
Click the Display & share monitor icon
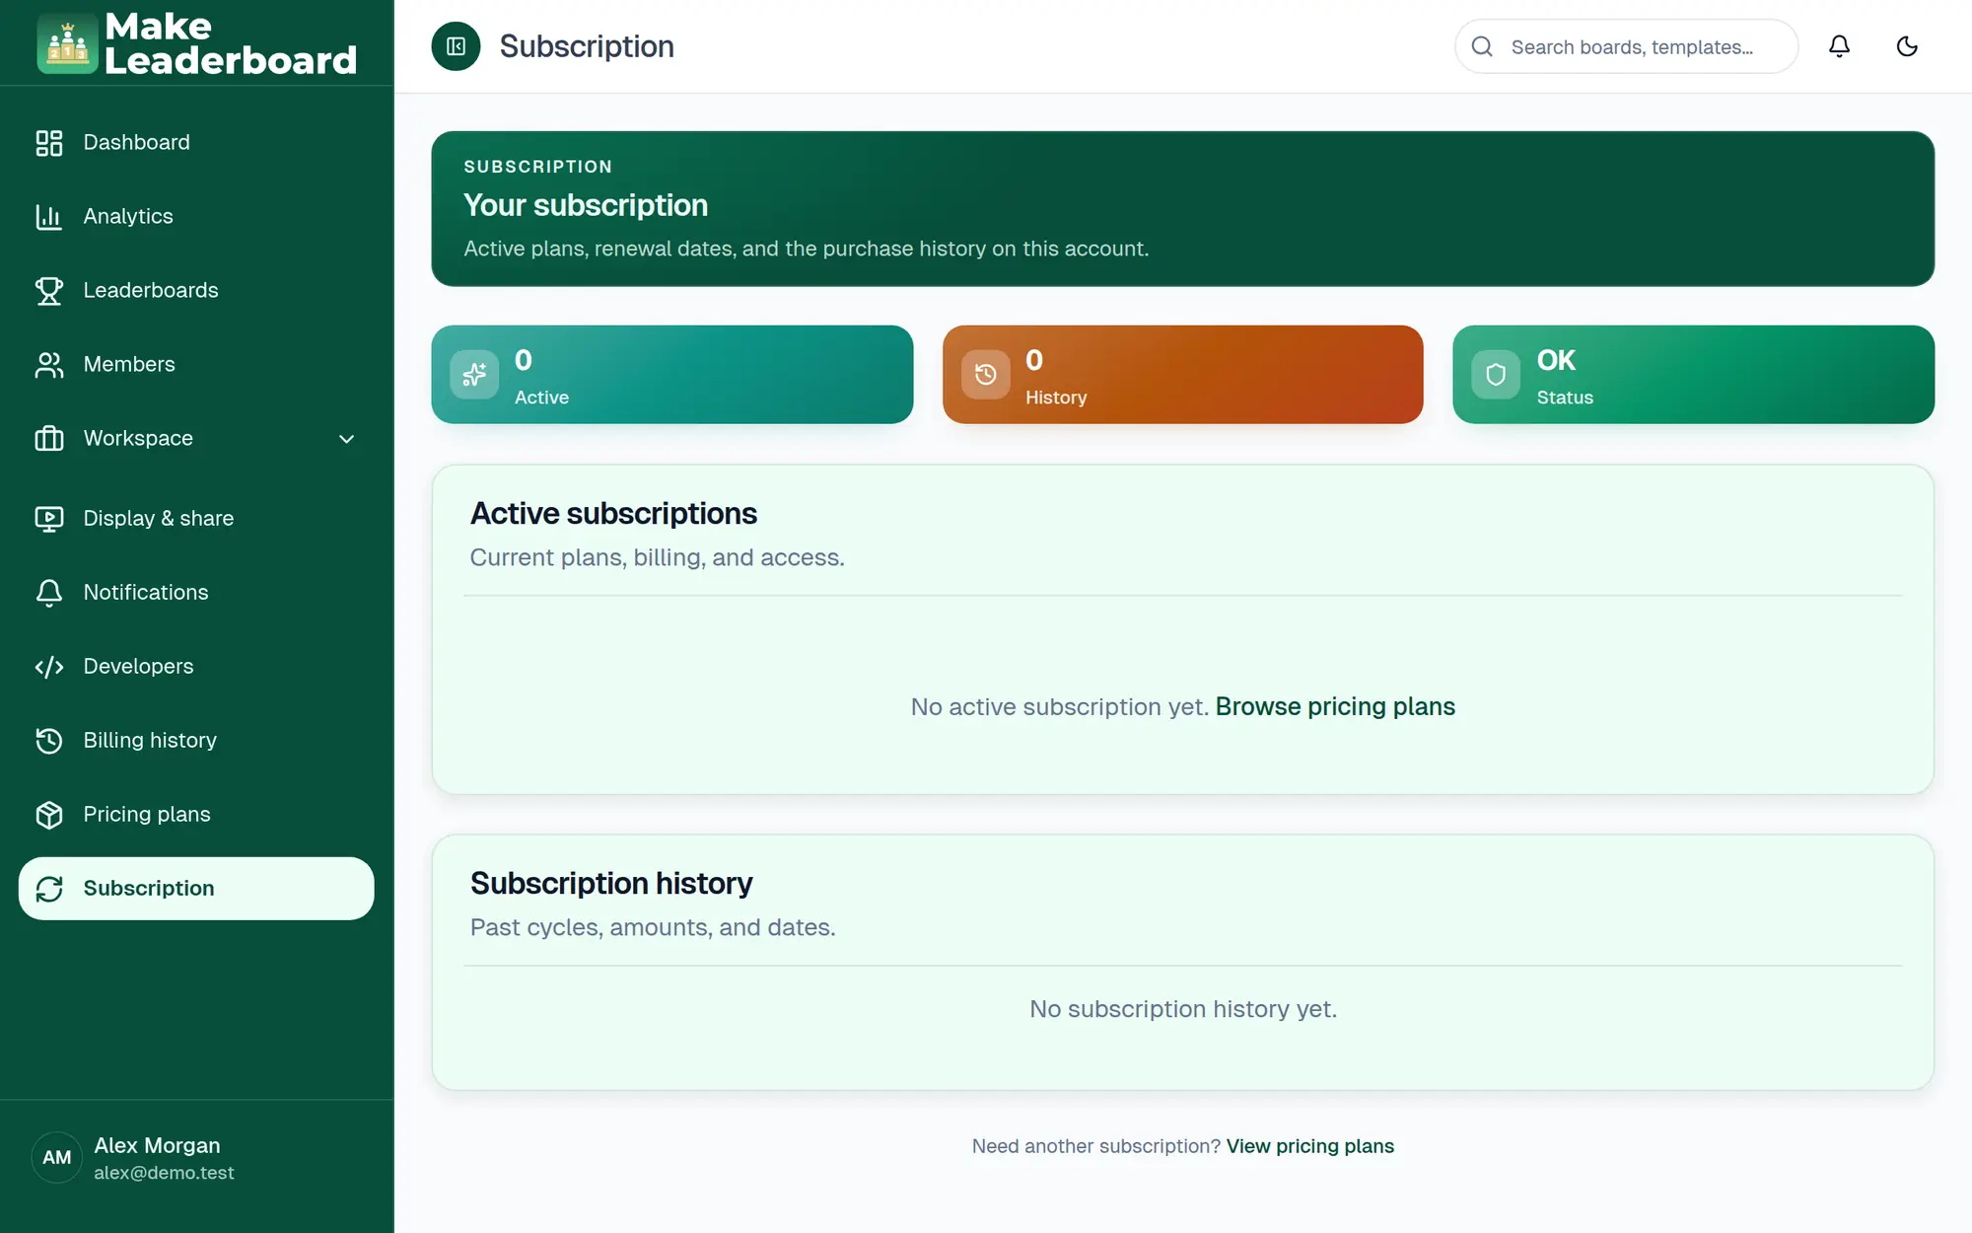pyautogui.click(x=49, y=519)
